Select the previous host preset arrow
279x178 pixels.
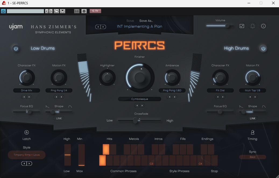(x=47, y=11)
